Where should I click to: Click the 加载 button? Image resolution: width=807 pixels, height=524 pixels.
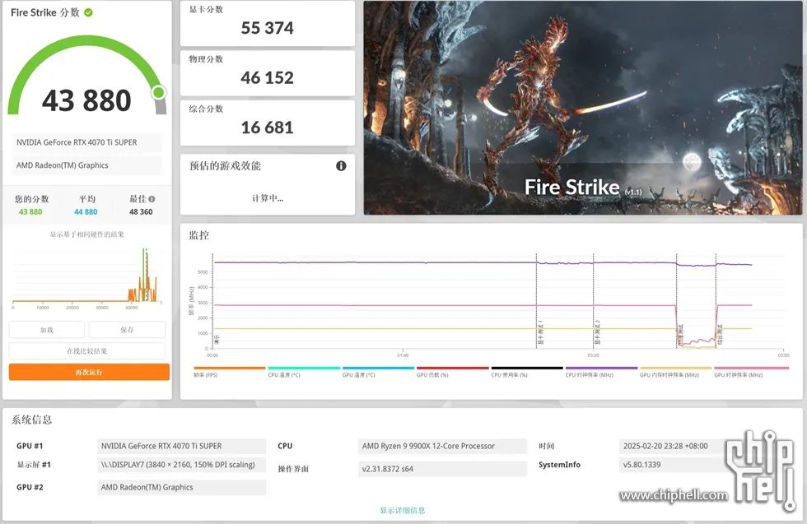click(x=47, y=330)
